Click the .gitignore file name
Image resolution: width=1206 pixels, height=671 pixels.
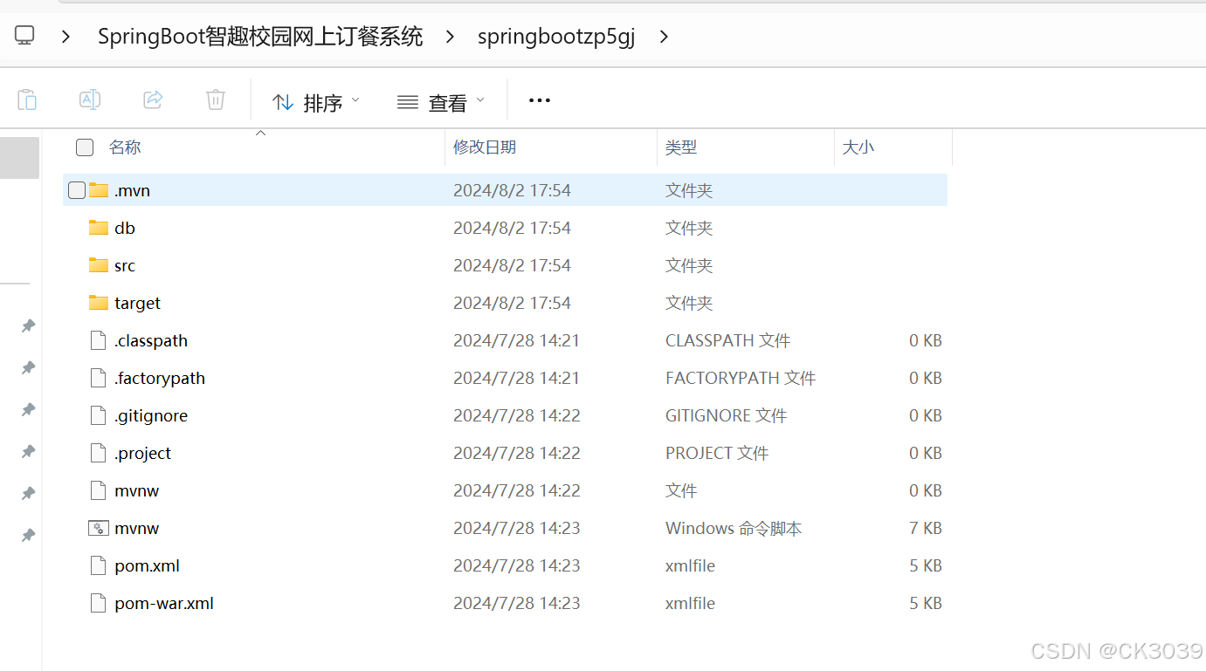point(151,415)
